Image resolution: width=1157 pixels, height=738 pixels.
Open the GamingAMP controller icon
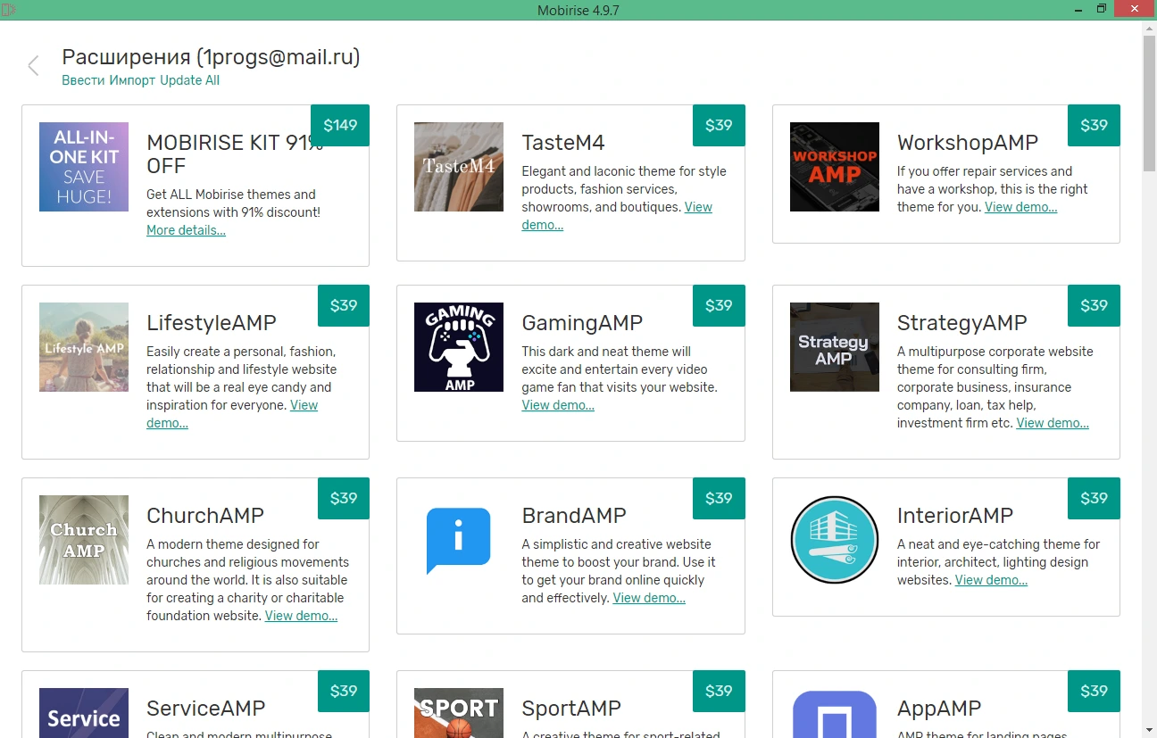[459, 347]
